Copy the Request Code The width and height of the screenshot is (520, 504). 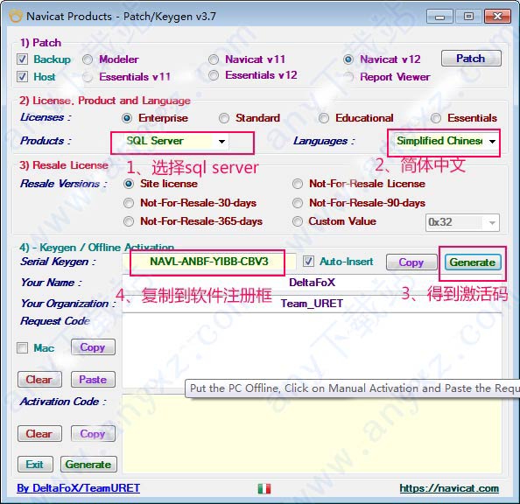pos(93,347)
